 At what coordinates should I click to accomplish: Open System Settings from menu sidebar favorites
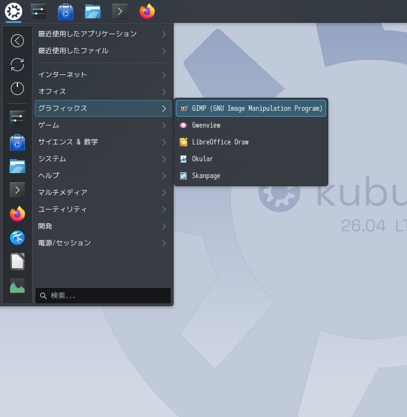point(17,118)
